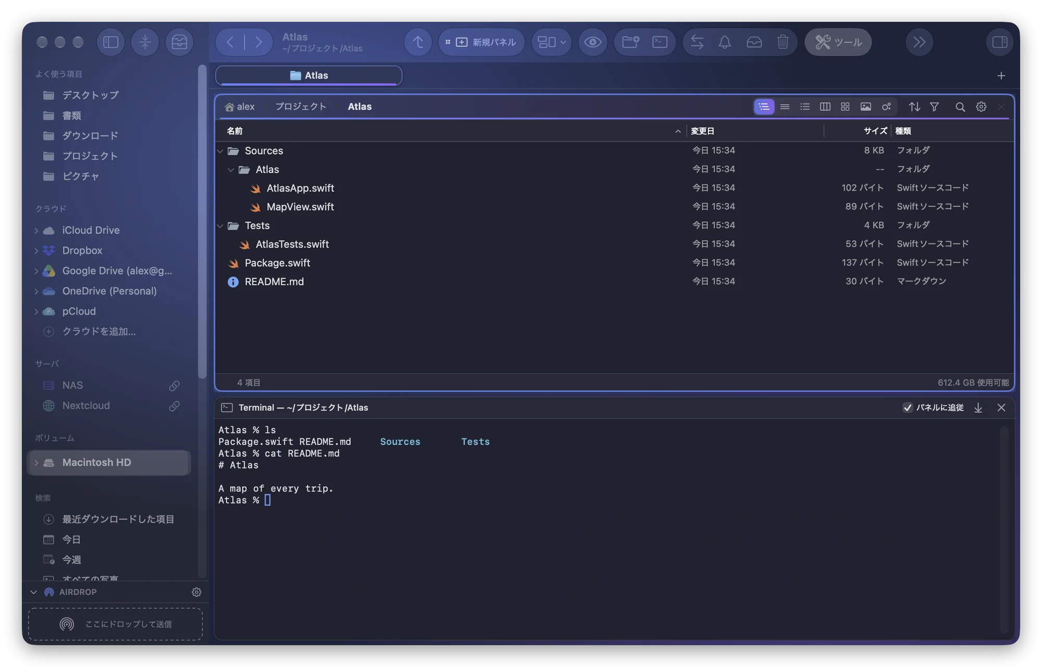Click the go forward arrow
This screenshot has height=667, width=1042.
[258, 42]
